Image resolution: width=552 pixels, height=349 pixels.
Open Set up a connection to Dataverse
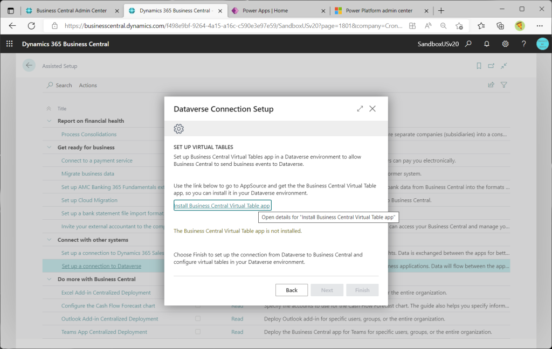tap(101, 266)
